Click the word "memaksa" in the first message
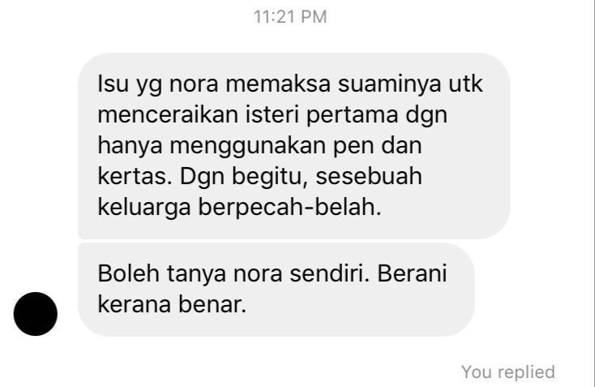595x387 pixels. (x=278, y=84)
